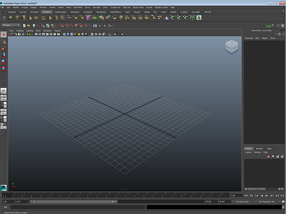Create a polygon cone from the shelf
The image size is (286, 214).
click(30, 18)
